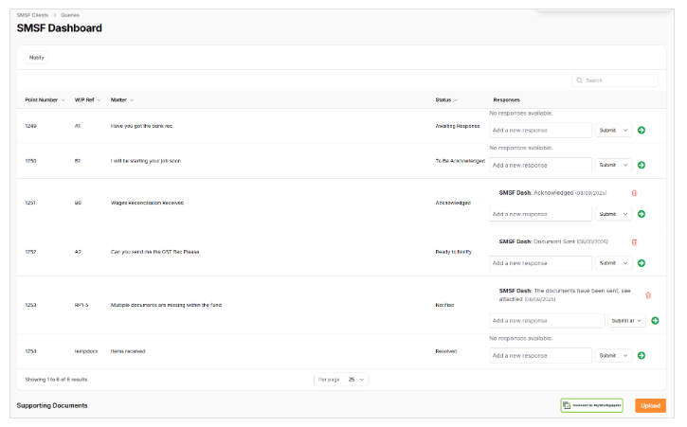This screenshot has height=427, width=687.
Task: Sort by Point Number column
Action: (45, 99)
